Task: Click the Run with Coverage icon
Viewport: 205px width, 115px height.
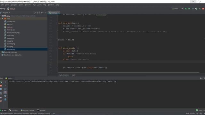Action: point(193,9)
